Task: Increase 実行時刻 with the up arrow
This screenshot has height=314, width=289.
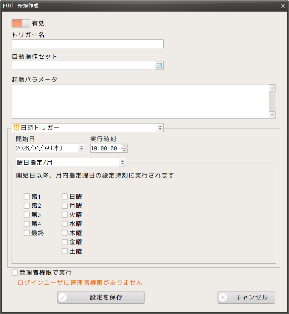Action: coord(124,146)
